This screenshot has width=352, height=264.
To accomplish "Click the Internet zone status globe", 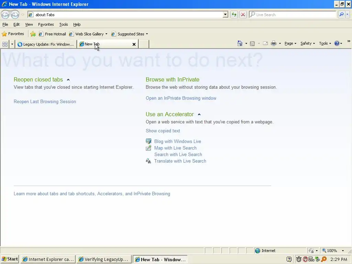I will (258, 251).
